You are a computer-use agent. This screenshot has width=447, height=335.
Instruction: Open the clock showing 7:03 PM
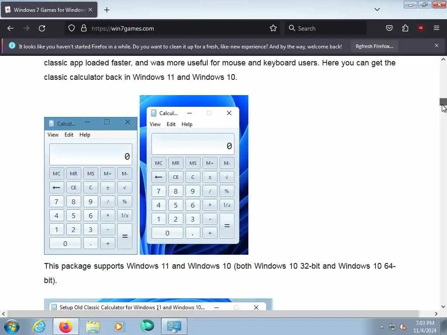425,327
